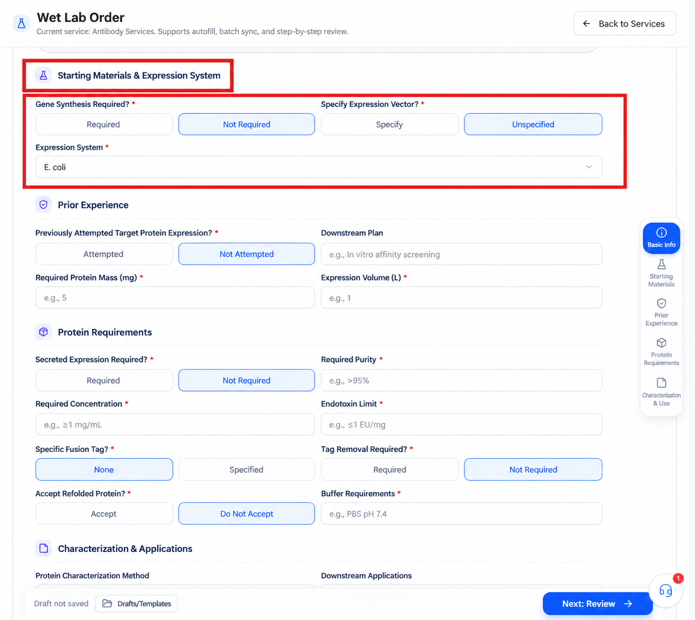Open Drafts/Templates folder menu
The height and width of the screenshot is (620, 695).
click(x=137, y=604)
